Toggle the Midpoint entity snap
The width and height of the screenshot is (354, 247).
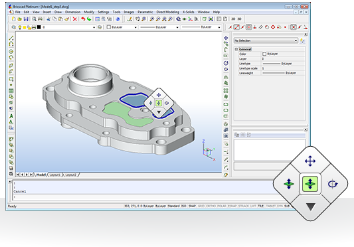pyautogui.click(x=242, y=27)
